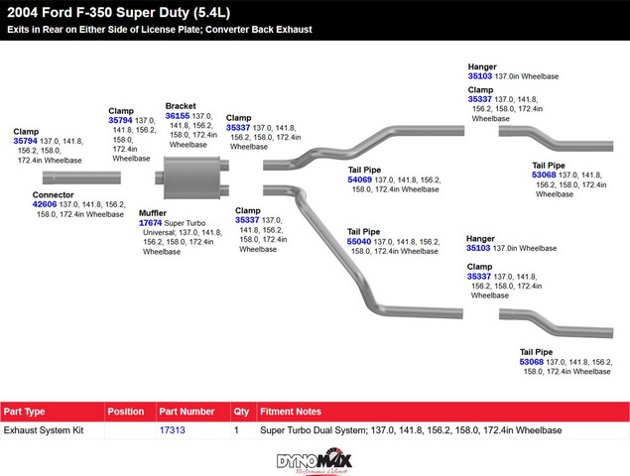The width and height of the screenshot is (630, 476).
Task: Click the Fitment Notes column header
Action: tap(291, 412)
